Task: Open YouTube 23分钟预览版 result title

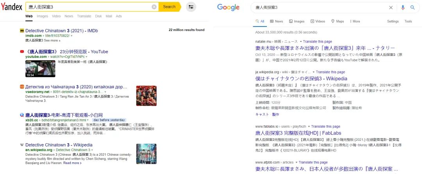Action: tap(67, 51)
